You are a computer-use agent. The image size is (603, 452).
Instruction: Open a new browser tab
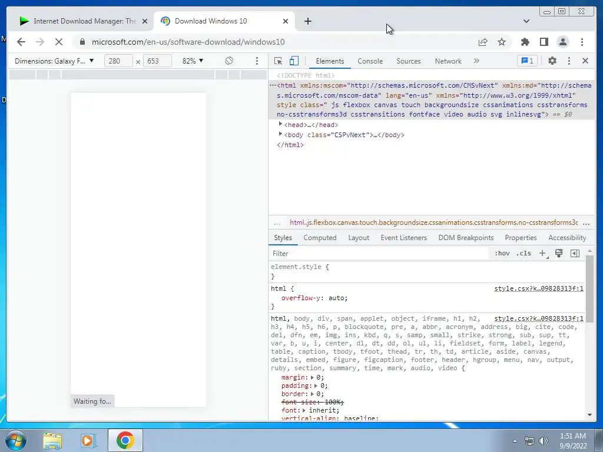[307, 21]
